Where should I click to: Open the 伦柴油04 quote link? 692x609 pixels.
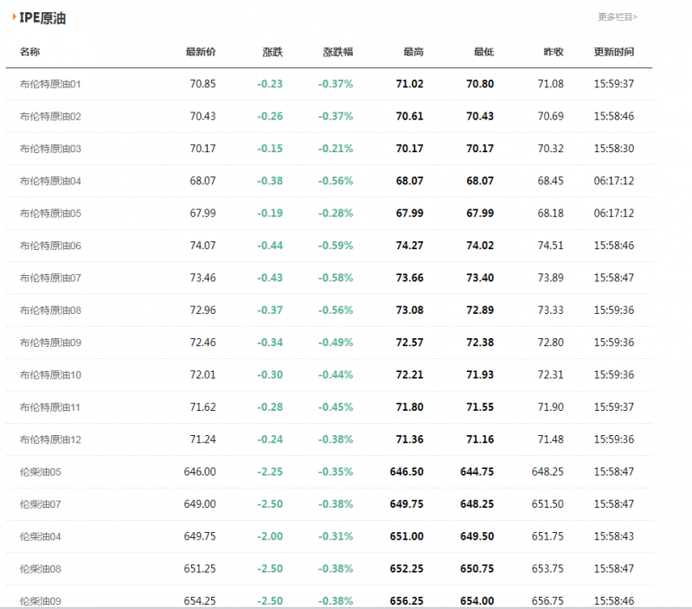(41, 536)
